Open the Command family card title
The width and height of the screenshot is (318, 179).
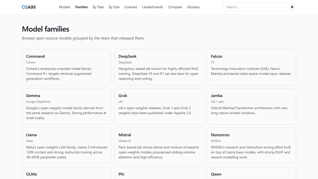click(x=35, y=56)
